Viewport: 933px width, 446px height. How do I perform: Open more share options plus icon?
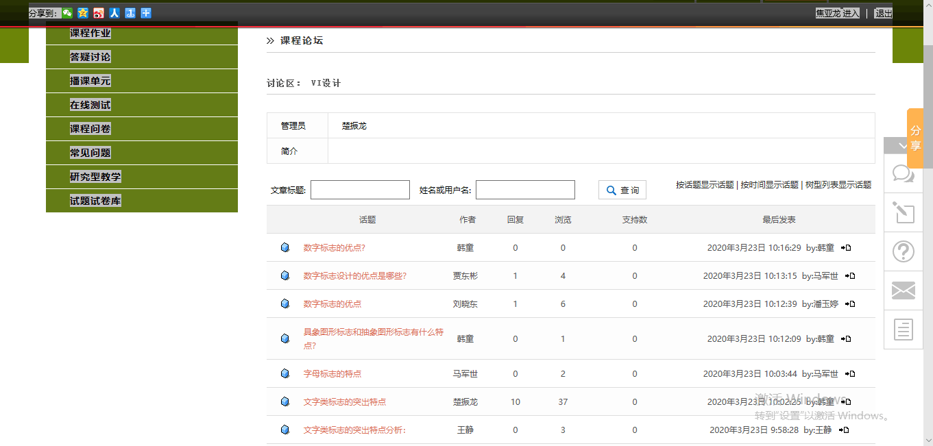pyautogui.click(x=146, y=13)
